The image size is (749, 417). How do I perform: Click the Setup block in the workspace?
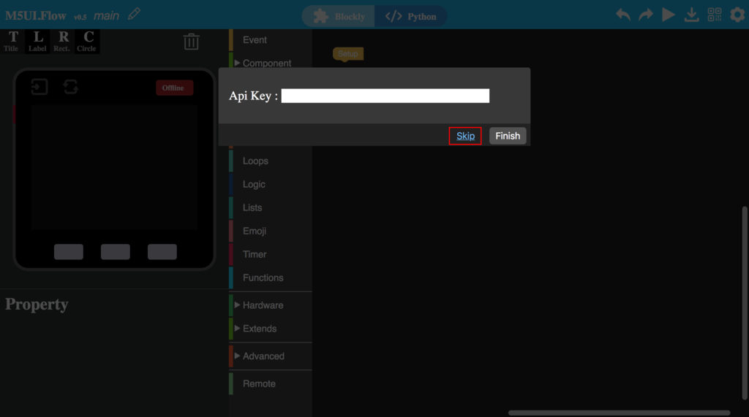(x=347, y=54)
